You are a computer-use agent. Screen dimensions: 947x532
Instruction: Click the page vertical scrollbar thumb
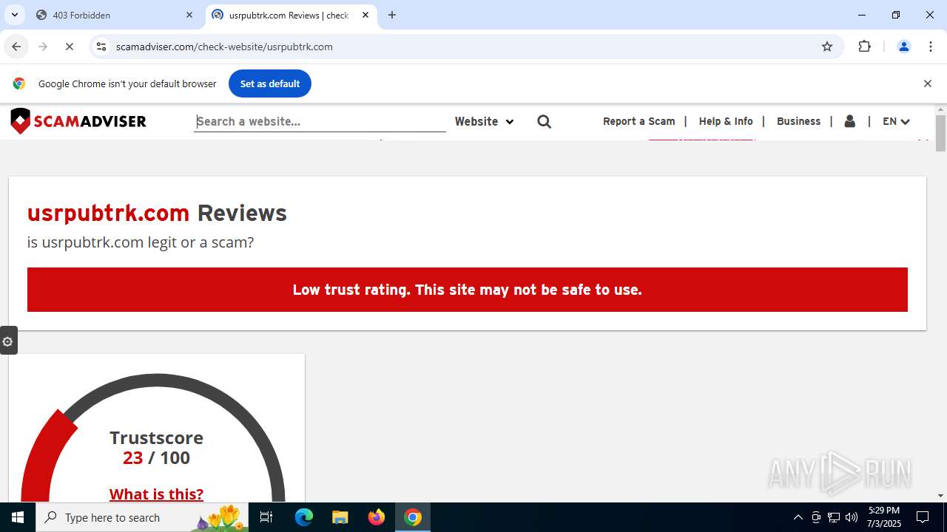click(x=940, y=133)
